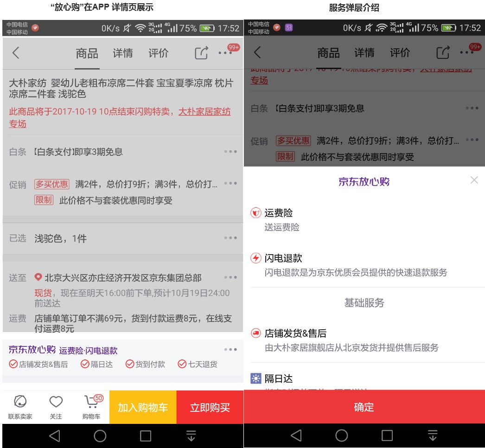Open the more menu on the service popup screen
The width and height of the screenshot is (485, 448).
coord(470,51)
